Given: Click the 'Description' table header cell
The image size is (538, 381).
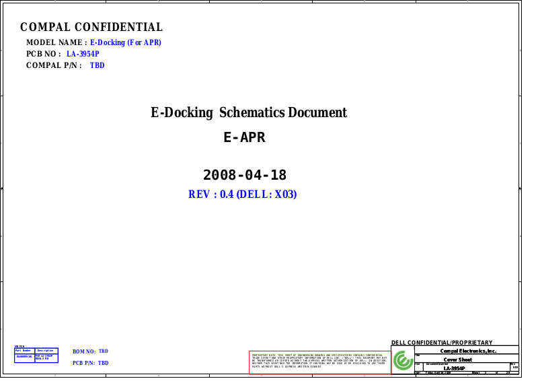Looking at the screenshot, I should point(46,351).
